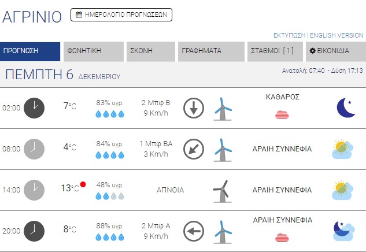Click the east wind left-arrow icon at 20:00
The height and width of the screenshot is (252, 366).
pos(194,231)
